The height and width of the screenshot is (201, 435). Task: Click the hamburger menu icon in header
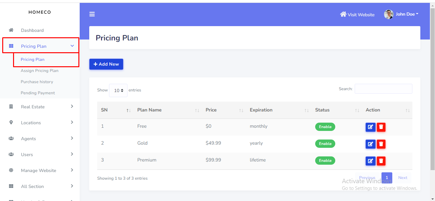pyautogui.click(x=92, y=14)
